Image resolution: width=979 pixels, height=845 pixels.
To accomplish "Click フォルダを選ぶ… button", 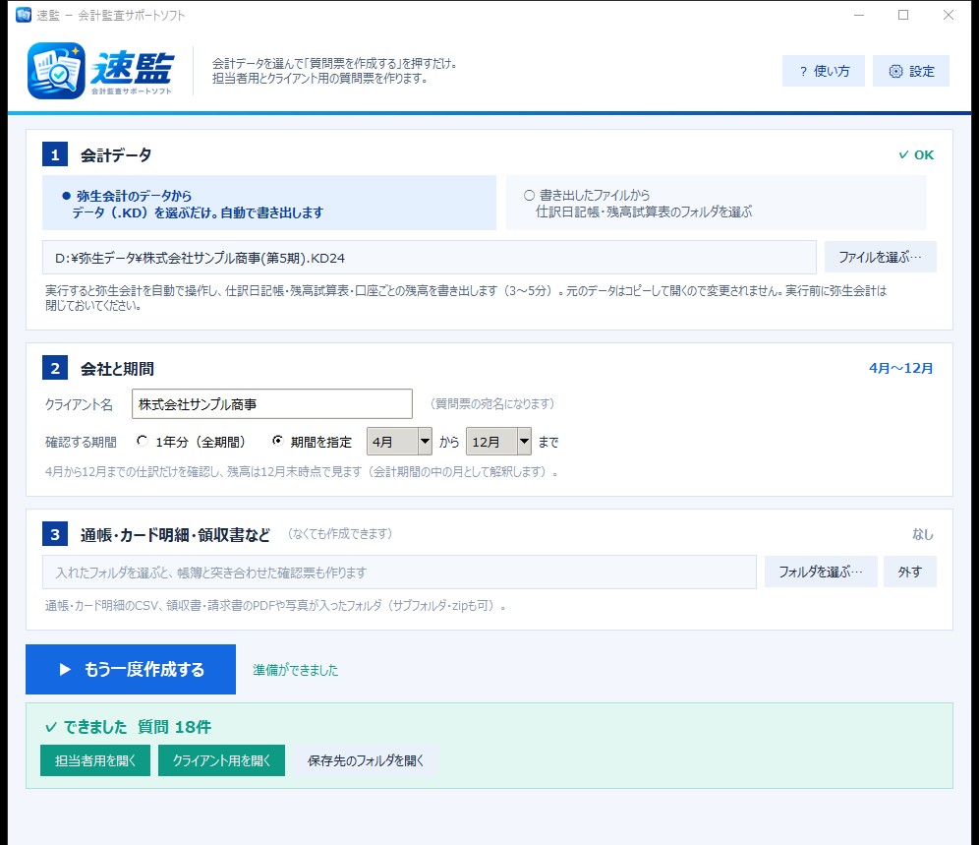I will tap(821, 572).
